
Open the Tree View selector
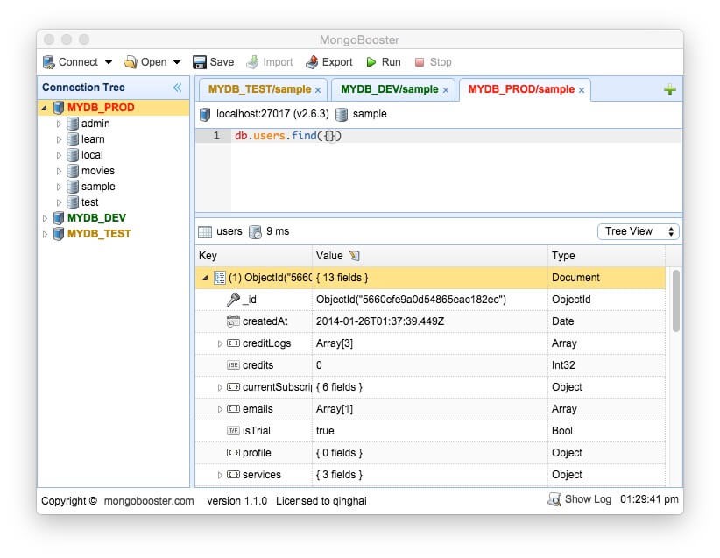[639, 231]
